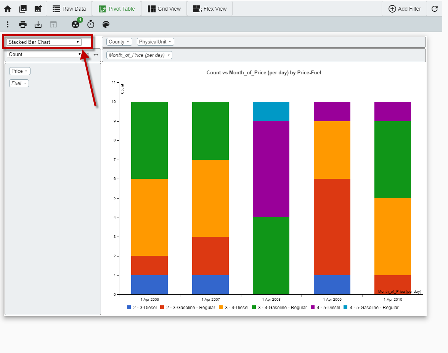
Task: Switch to the Pivot Table tab
Action: pos(116,8)
